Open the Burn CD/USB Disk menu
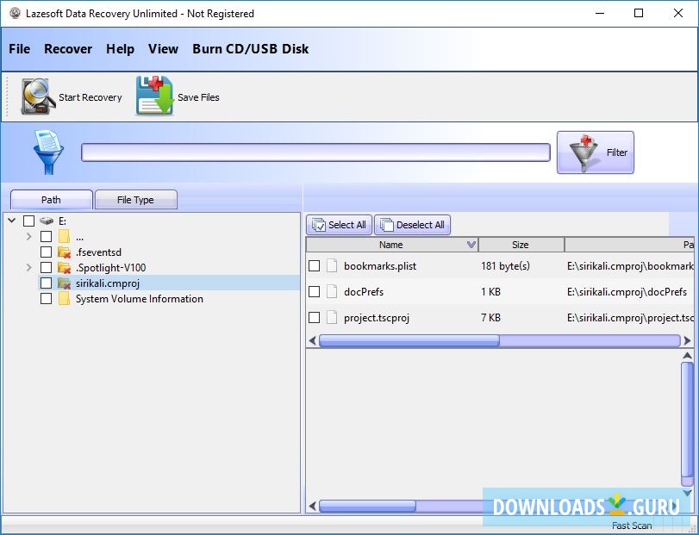Screen dimensions: 699x535 [250, 49]
